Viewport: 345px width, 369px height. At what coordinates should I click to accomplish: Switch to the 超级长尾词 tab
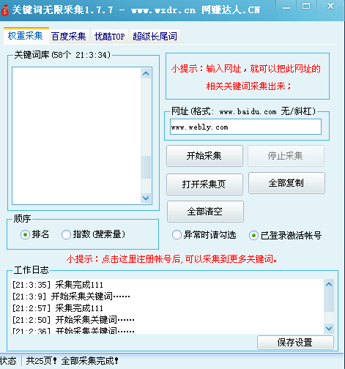click(155, 37)
